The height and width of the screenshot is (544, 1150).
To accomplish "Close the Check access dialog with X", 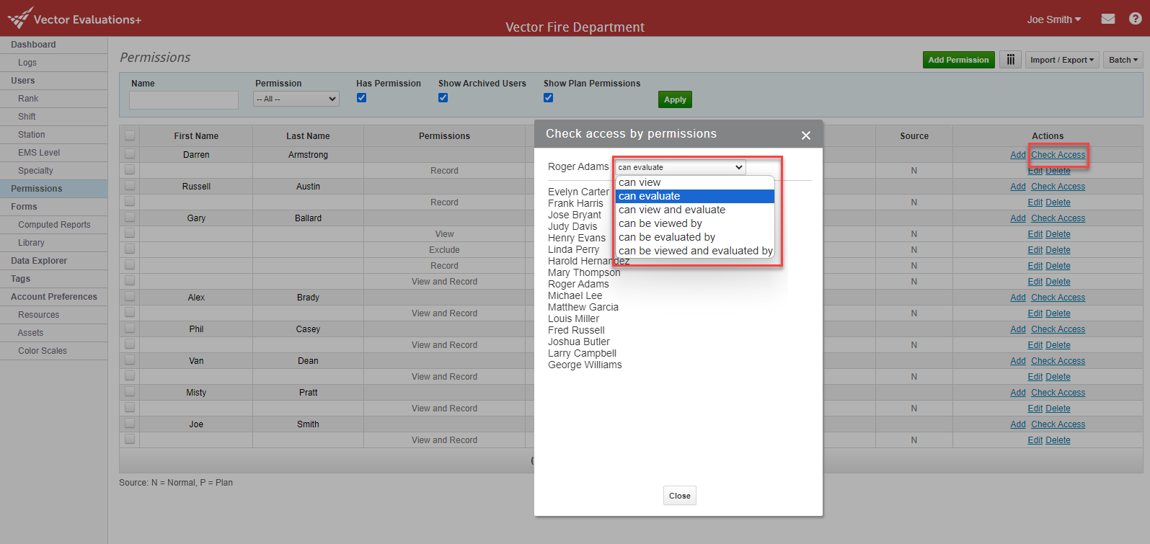I will click(x=806, y=135).
